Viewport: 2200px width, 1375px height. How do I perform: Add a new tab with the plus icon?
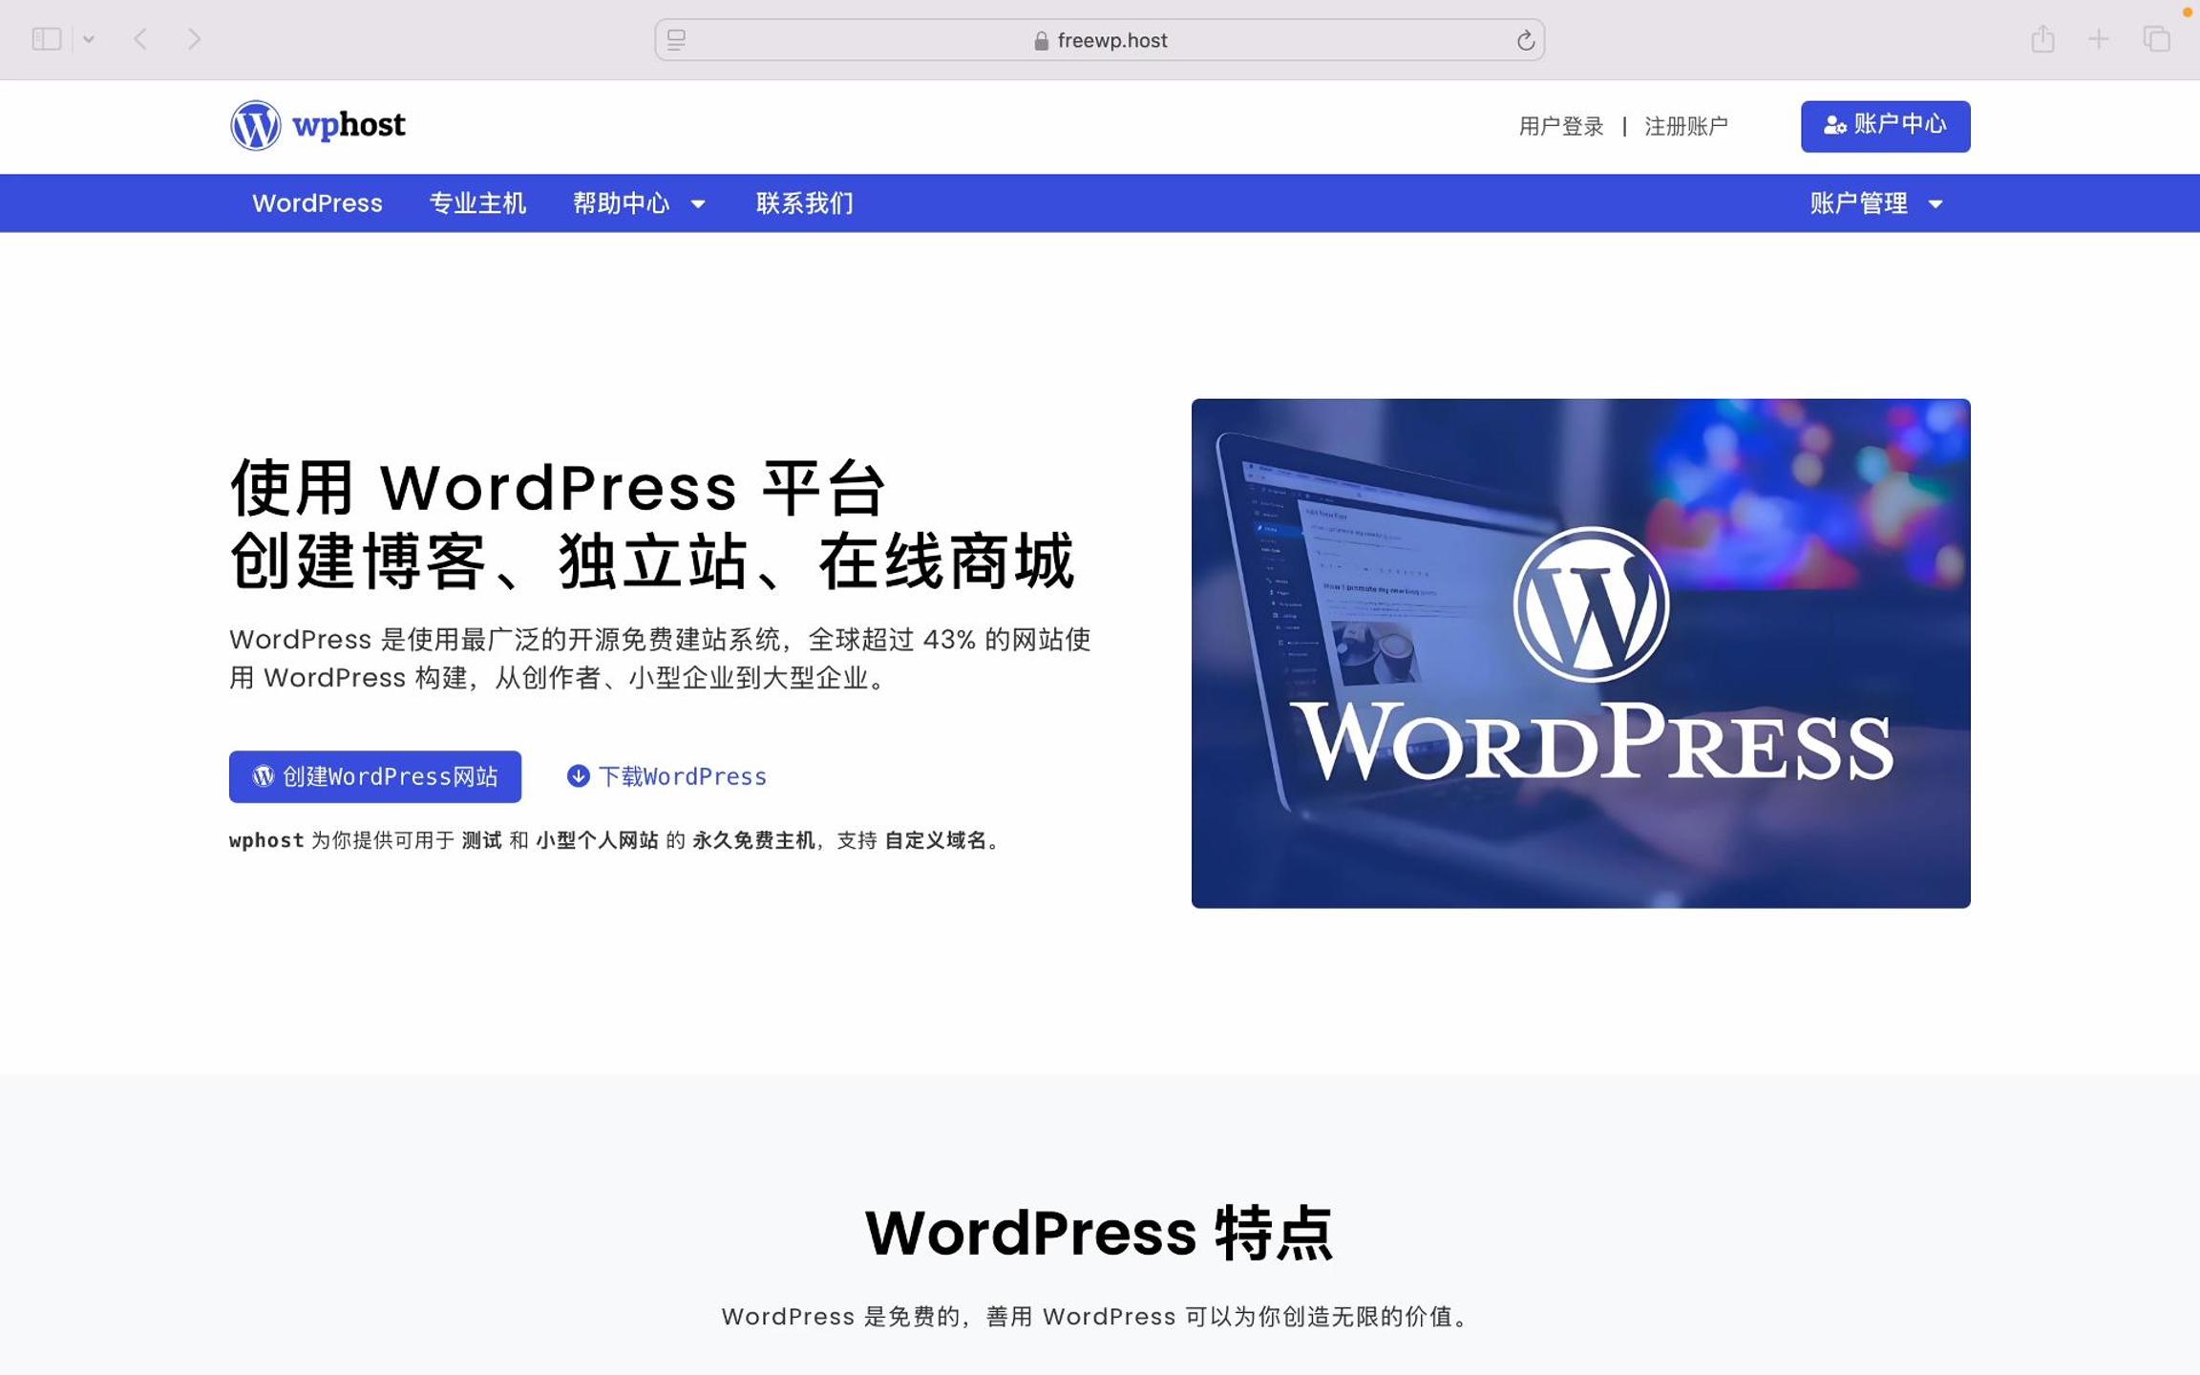click(2098, 39)
